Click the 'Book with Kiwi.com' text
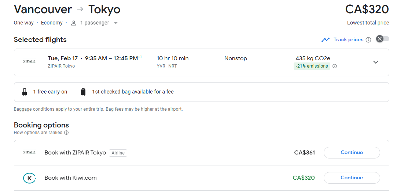The image size is (408, 191). [x=70, y=178]
